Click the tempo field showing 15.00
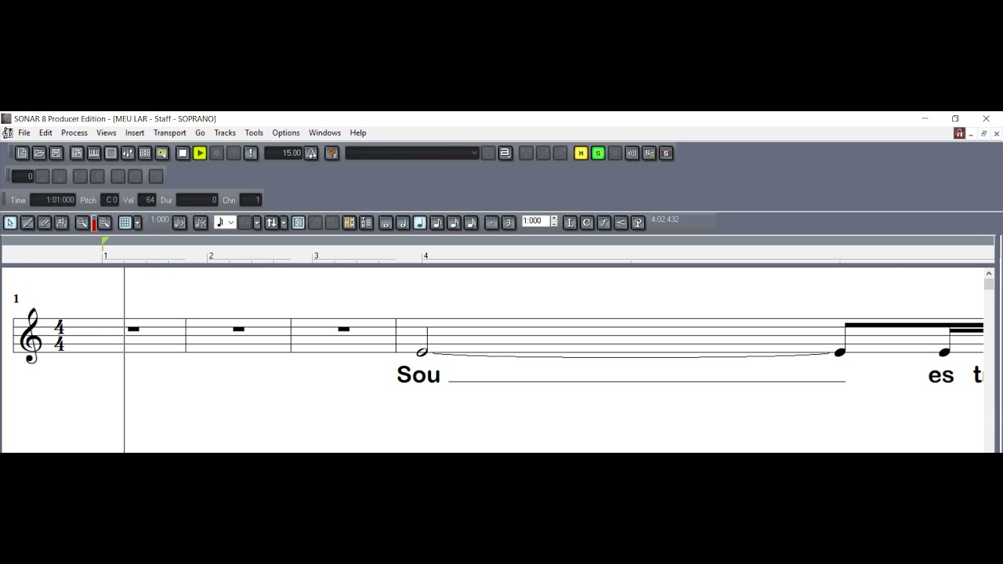The height and width of the screenshot is (564, 1003). (x=284, y=154)
